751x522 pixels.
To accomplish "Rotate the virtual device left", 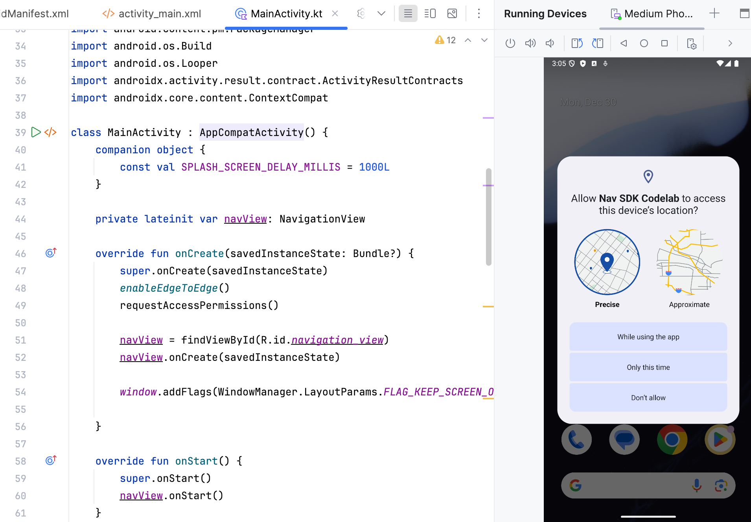I will (577, 43).
